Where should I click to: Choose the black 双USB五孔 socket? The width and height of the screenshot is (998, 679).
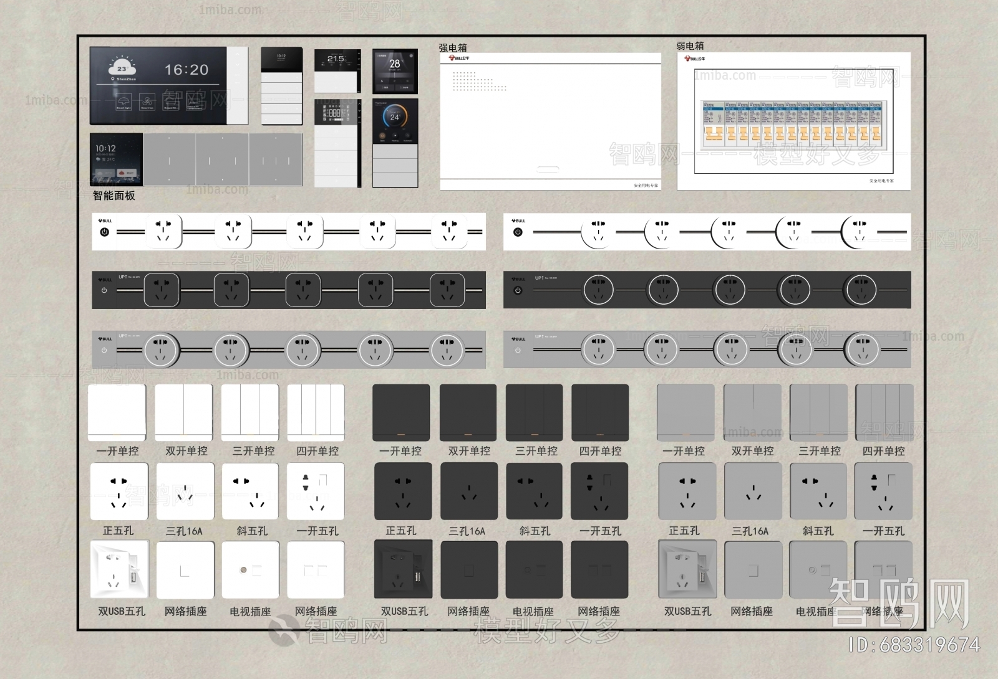click(403, 569)
